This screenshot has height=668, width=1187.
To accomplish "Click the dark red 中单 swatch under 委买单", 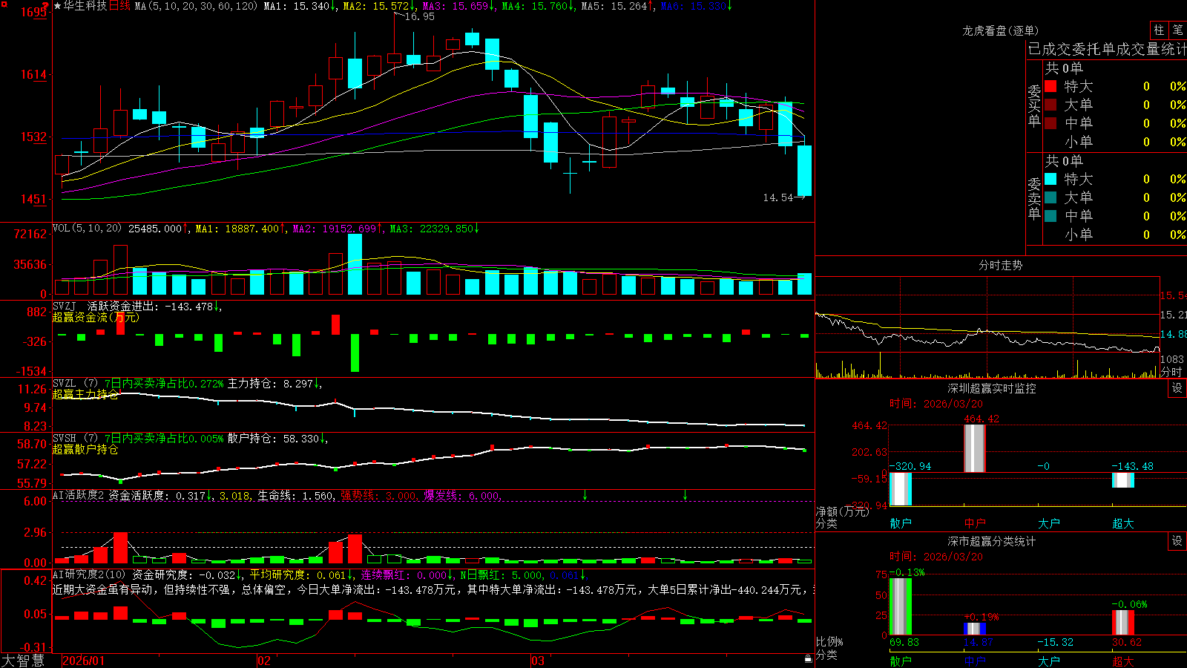I will click(x=1050, y=123).
